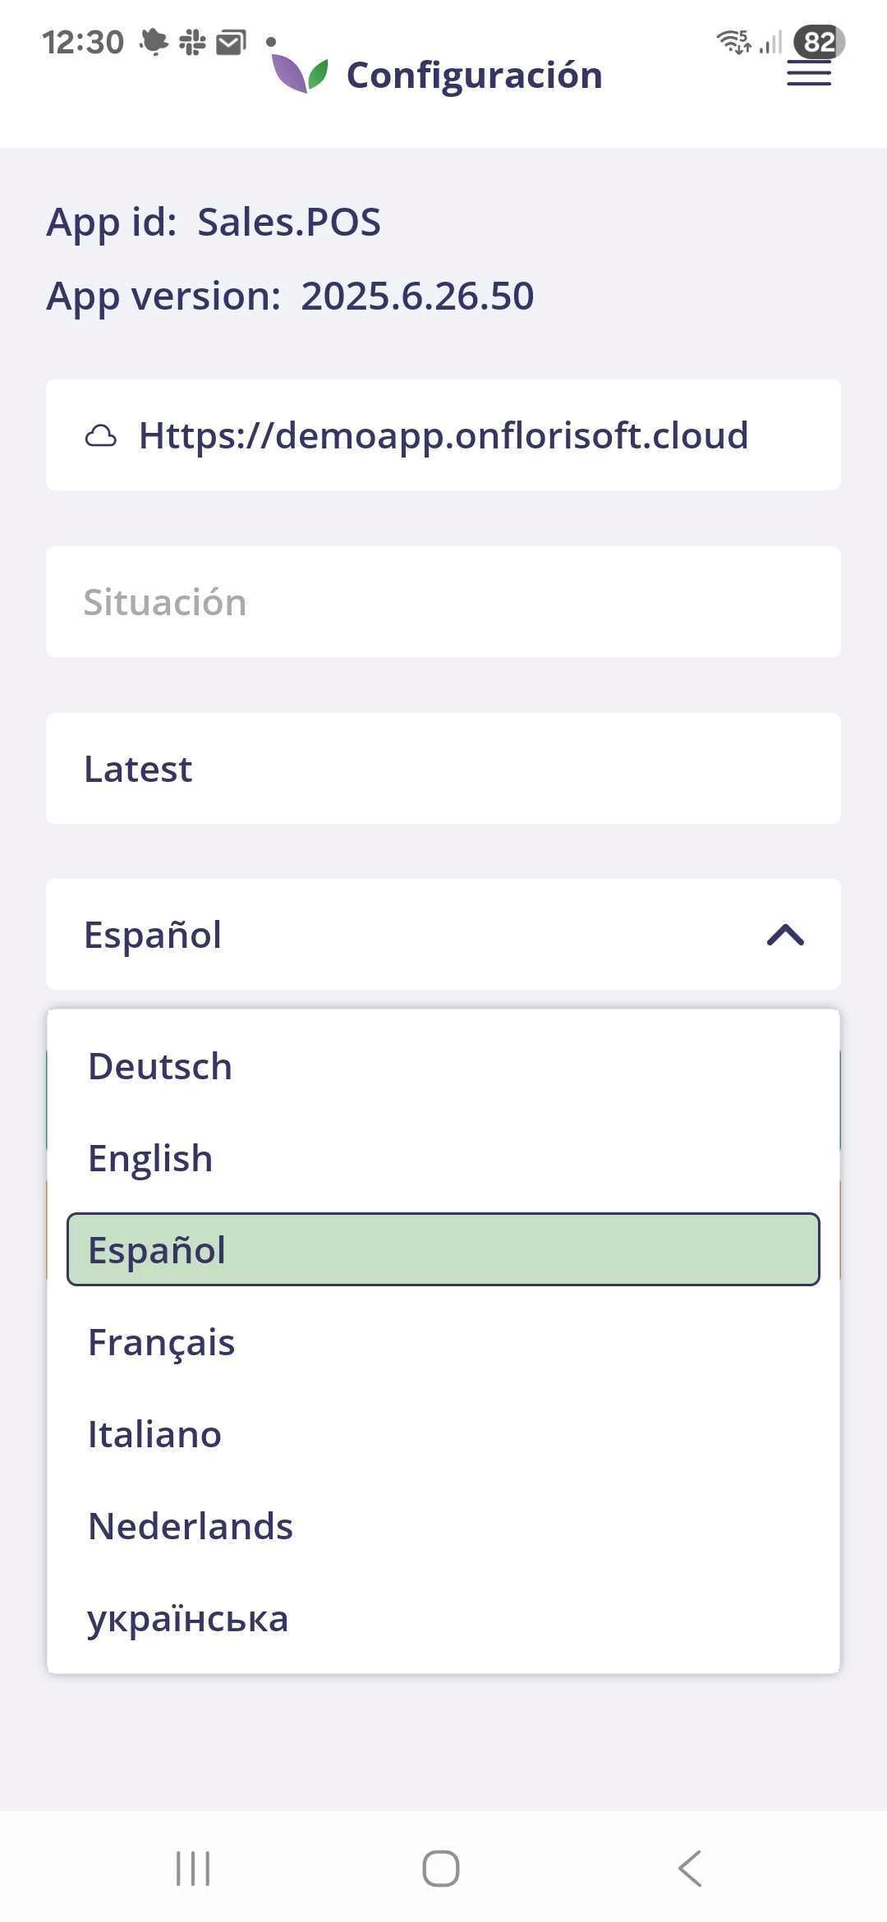The height and width of the screenshot is (1922, 887).
Task: Tap the cloud icon beside server URL
Action: pos(101,436)
